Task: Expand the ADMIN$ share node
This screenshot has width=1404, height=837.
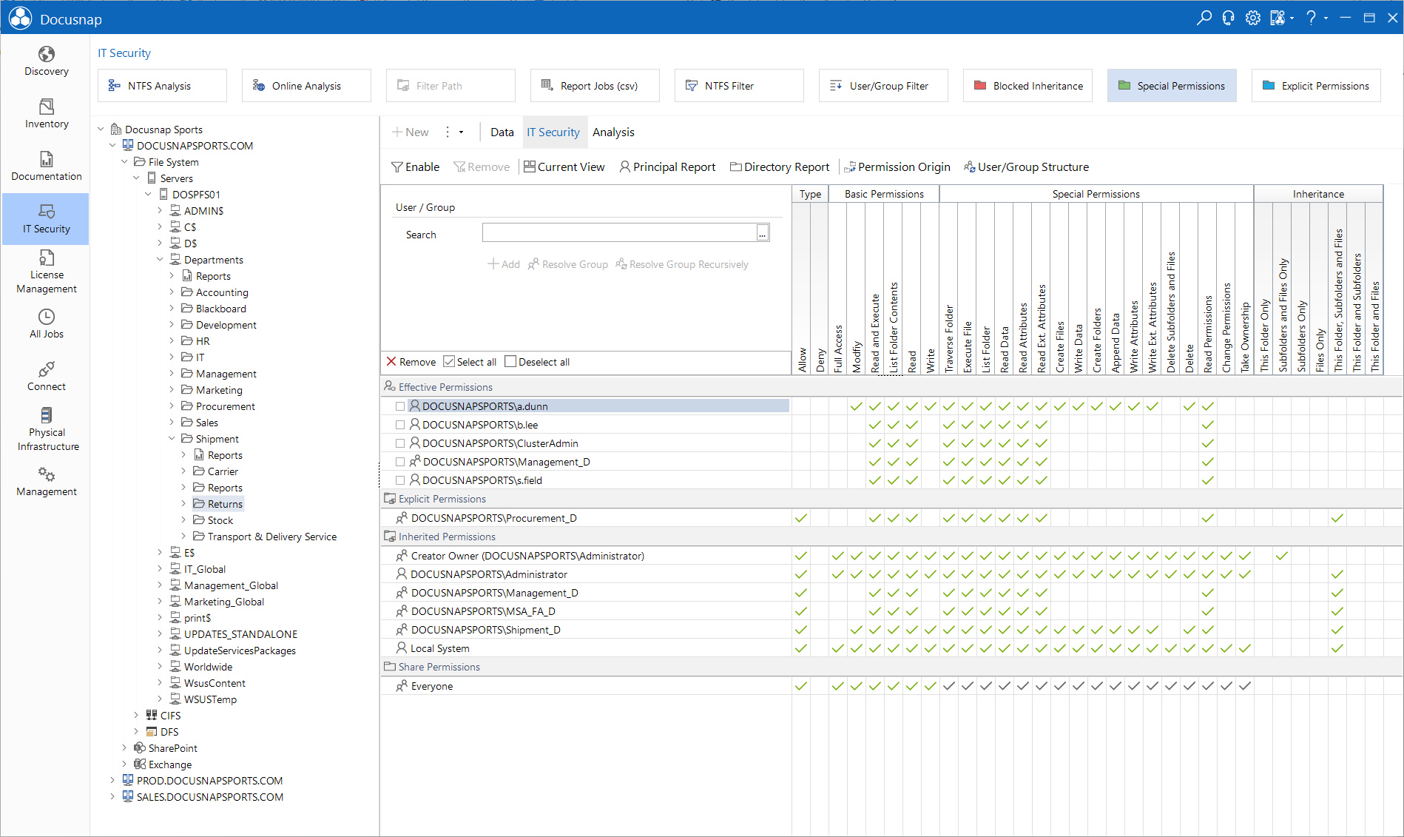Action: (x=160, y=211)
